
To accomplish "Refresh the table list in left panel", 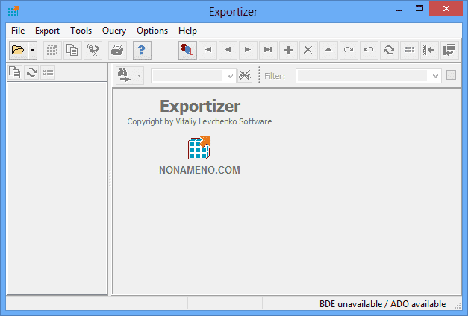I will pyautogui.click(x=31, y=72).
